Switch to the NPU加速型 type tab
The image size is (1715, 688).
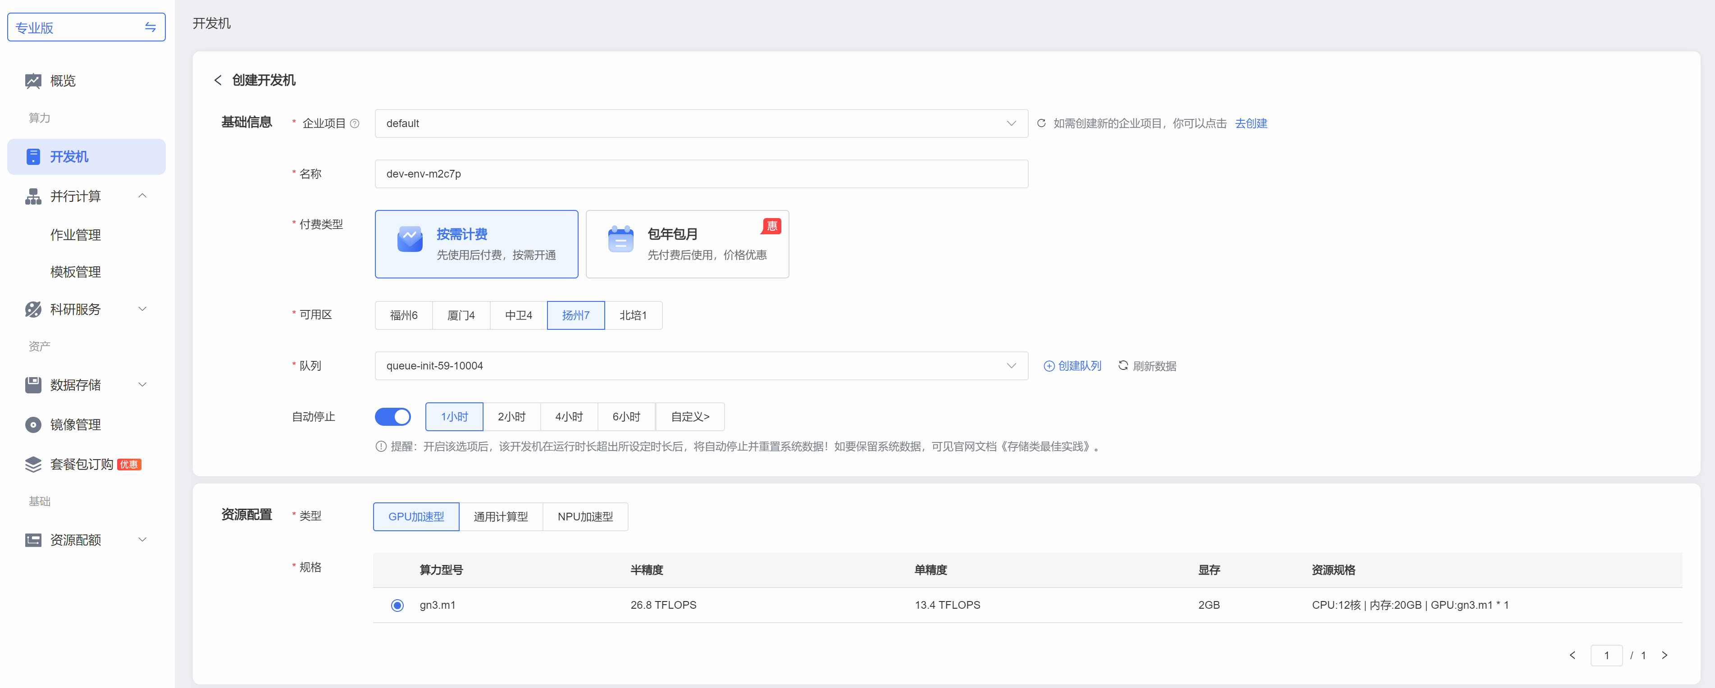(x=585, y=517)
